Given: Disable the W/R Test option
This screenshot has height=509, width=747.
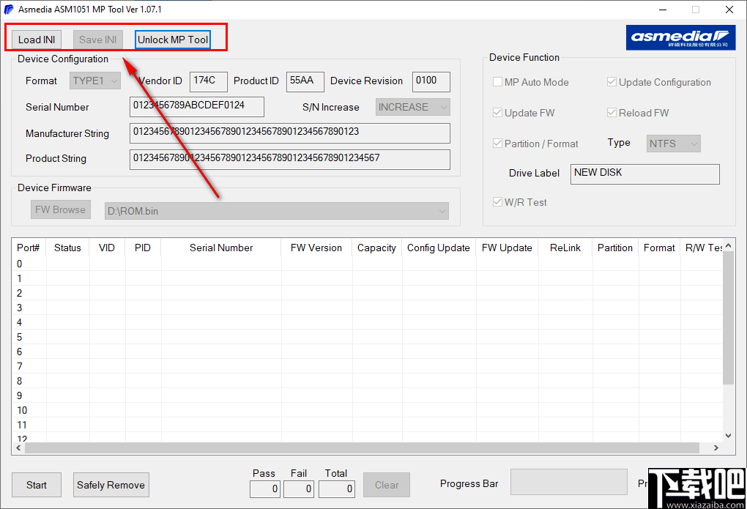Looking at the screenshot, I should click(497, 202).
